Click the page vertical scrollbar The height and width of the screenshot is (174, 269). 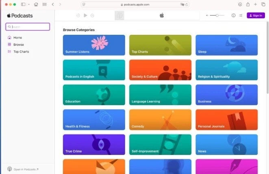[x=267, y=57]
